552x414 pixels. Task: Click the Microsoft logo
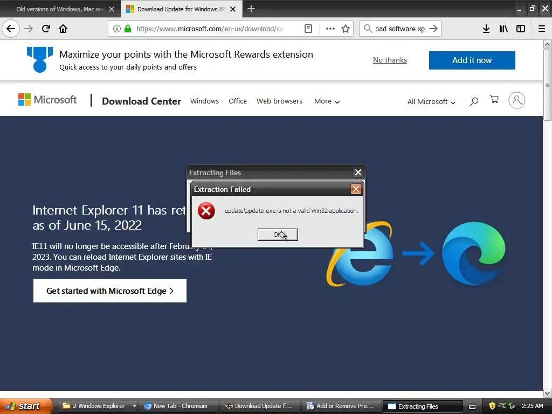click(x=47, y=100)
